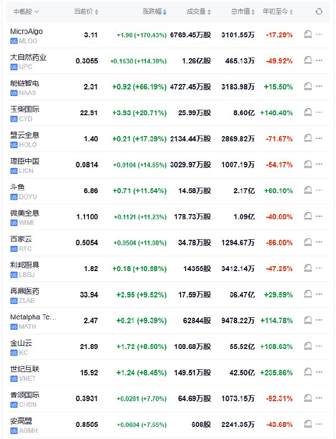Sort by 年初至今 column

coord(277,12)
